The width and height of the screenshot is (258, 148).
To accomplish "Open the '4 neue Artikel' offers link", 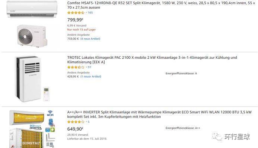I will pos(90,39).
